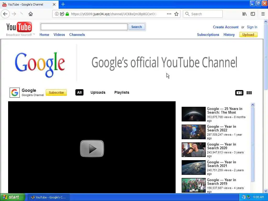This screenshot has width=268, height=201.
Task: Select the YouTube - Google's Channel browser tab
Action: tap(29, 4)
